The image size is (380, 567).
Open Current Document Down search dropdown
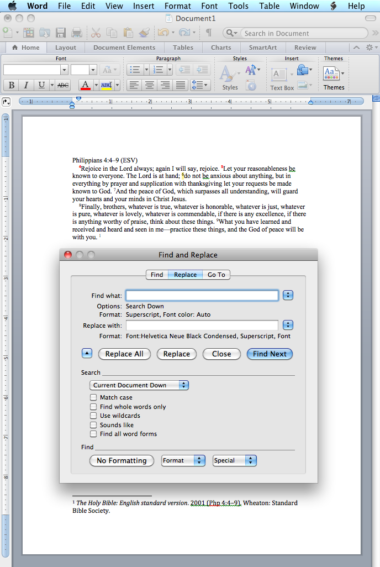tap(139, 385)
